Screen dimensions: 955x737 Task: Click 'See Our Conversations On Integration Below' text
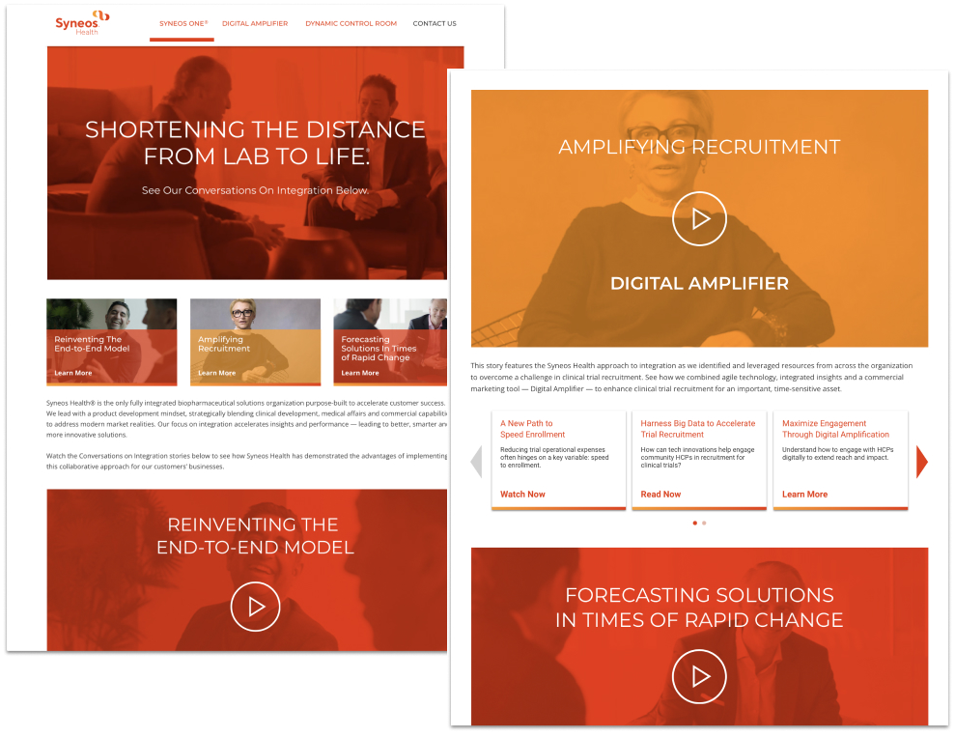click(x=255, y=190)
